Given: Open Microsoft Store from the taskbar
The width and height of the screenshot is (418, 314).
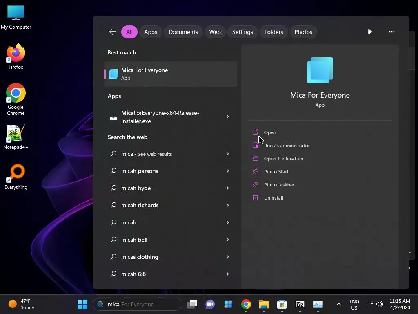Looking at the screenshot, I should [x=282, y=304].
